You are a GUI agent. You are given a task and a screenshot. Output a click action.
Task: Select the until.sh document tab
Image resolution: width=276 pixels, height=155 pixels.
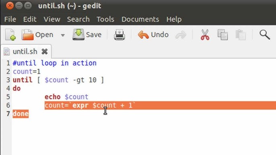pos(25,51)
